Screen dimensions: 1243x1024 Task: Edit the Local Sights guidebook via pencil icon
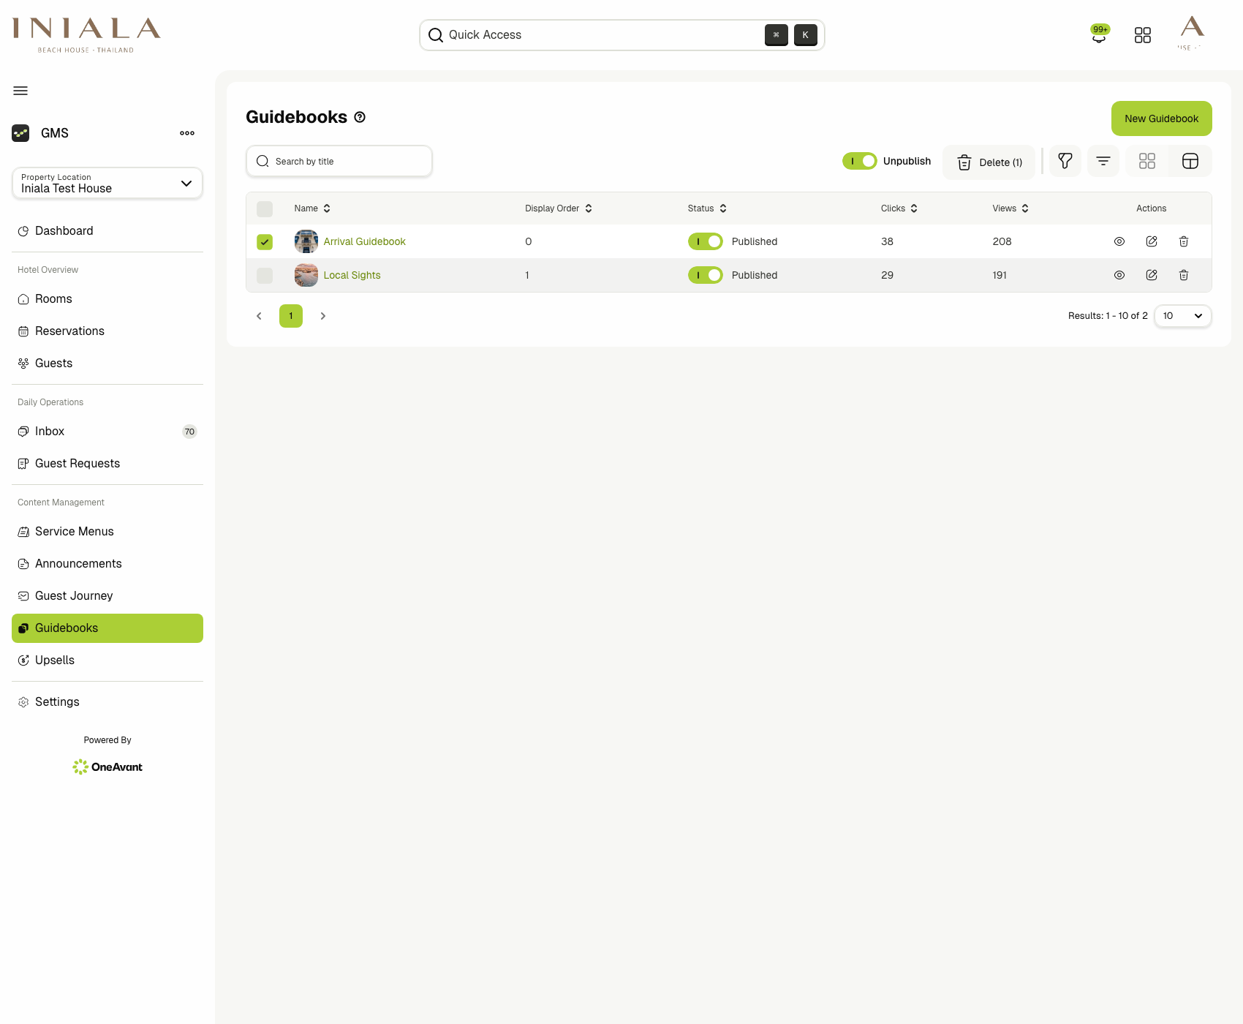pyautogui.click(x=1152, y=275)
